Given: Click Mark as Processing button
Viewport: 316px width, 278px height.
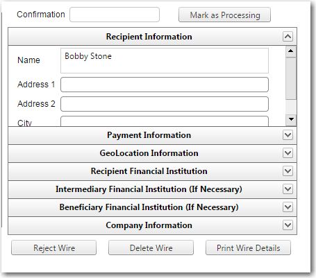Looking at the screenshot, I should (224, 15).
